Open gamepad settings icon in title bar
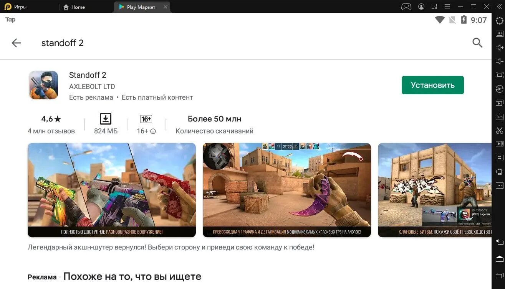The width and height of the screenshot is (505, 289). [406, 7]
